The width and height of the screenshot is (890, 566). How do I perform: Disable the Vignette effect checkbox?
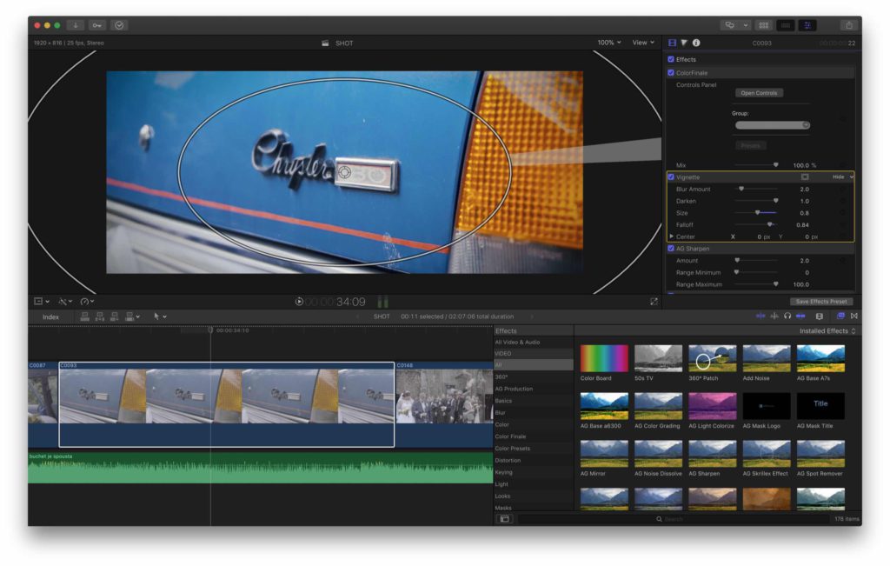coord(671,177)
